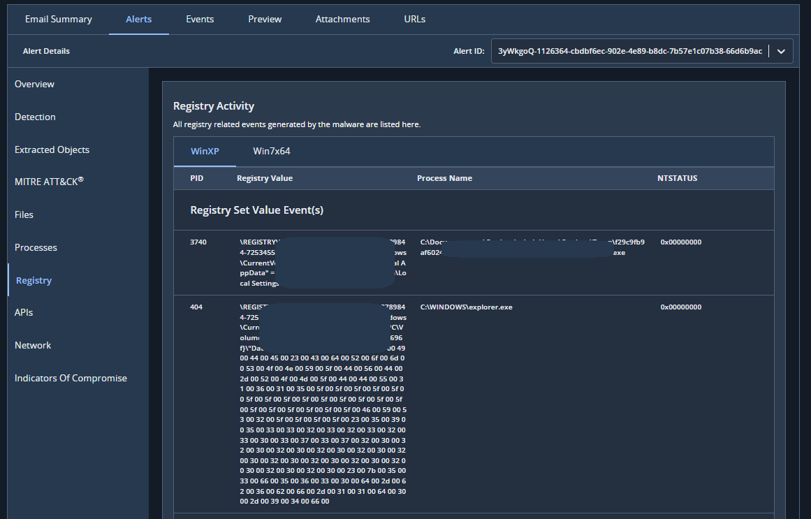Open the APIs section
Screen dimensions: 811x519
pyautogui.click(x=23, y=312)
